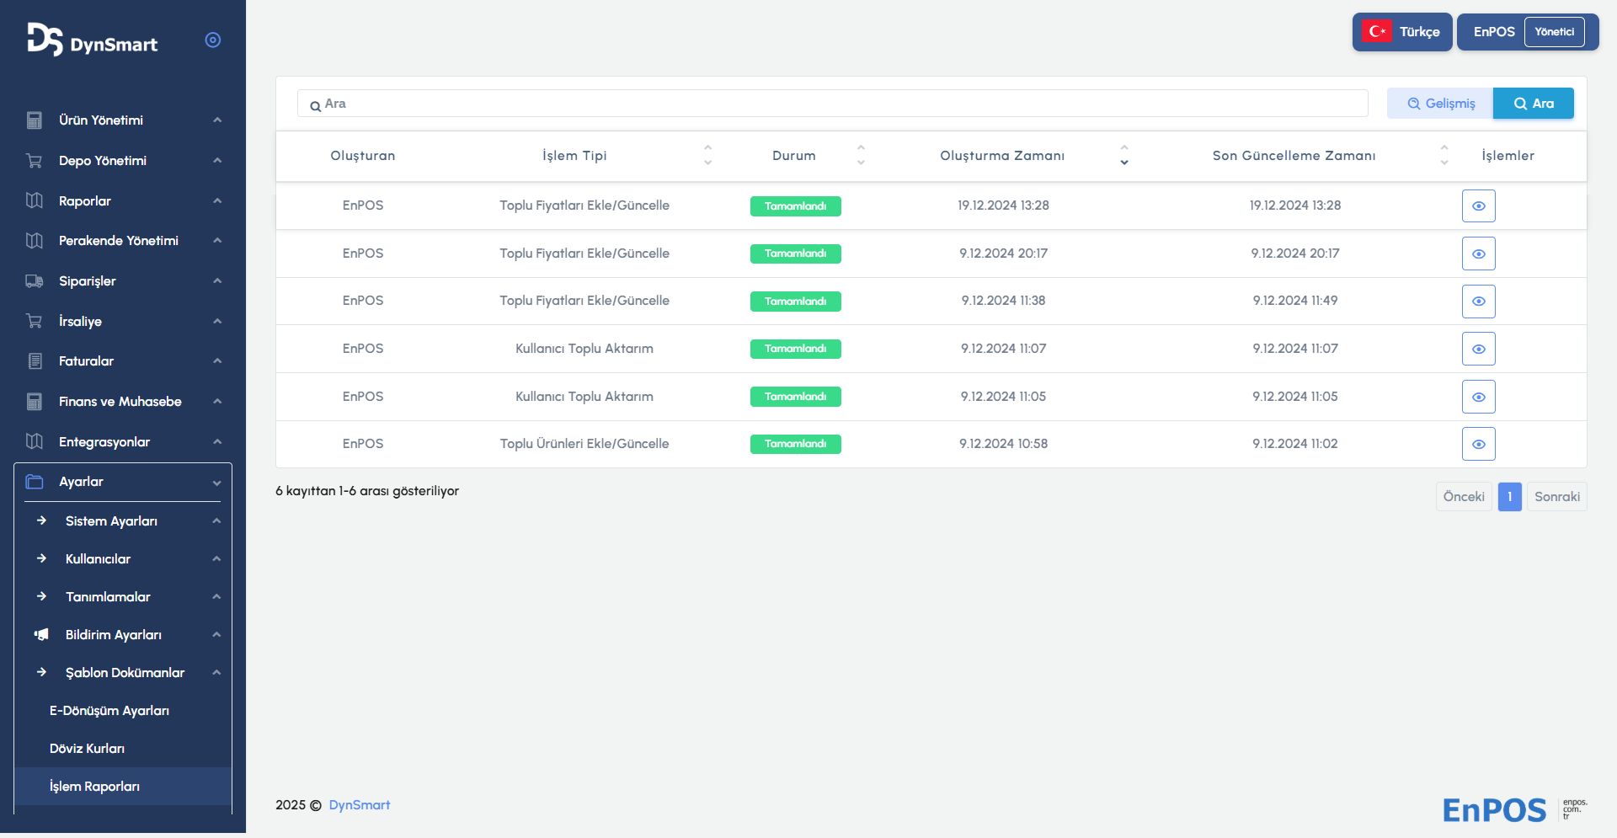1617x838 pixels.
Task: Click the Ara search input field
Action: [834, 104]
